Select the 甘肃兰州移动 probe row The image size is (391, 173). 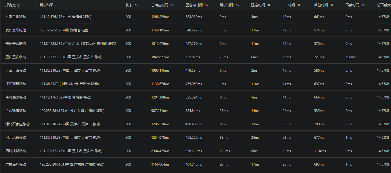[x=16, y=17]
